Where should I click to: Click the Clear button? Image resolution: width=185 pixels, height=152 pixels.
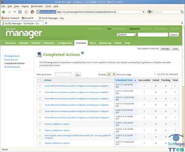(x=175, y=48)
